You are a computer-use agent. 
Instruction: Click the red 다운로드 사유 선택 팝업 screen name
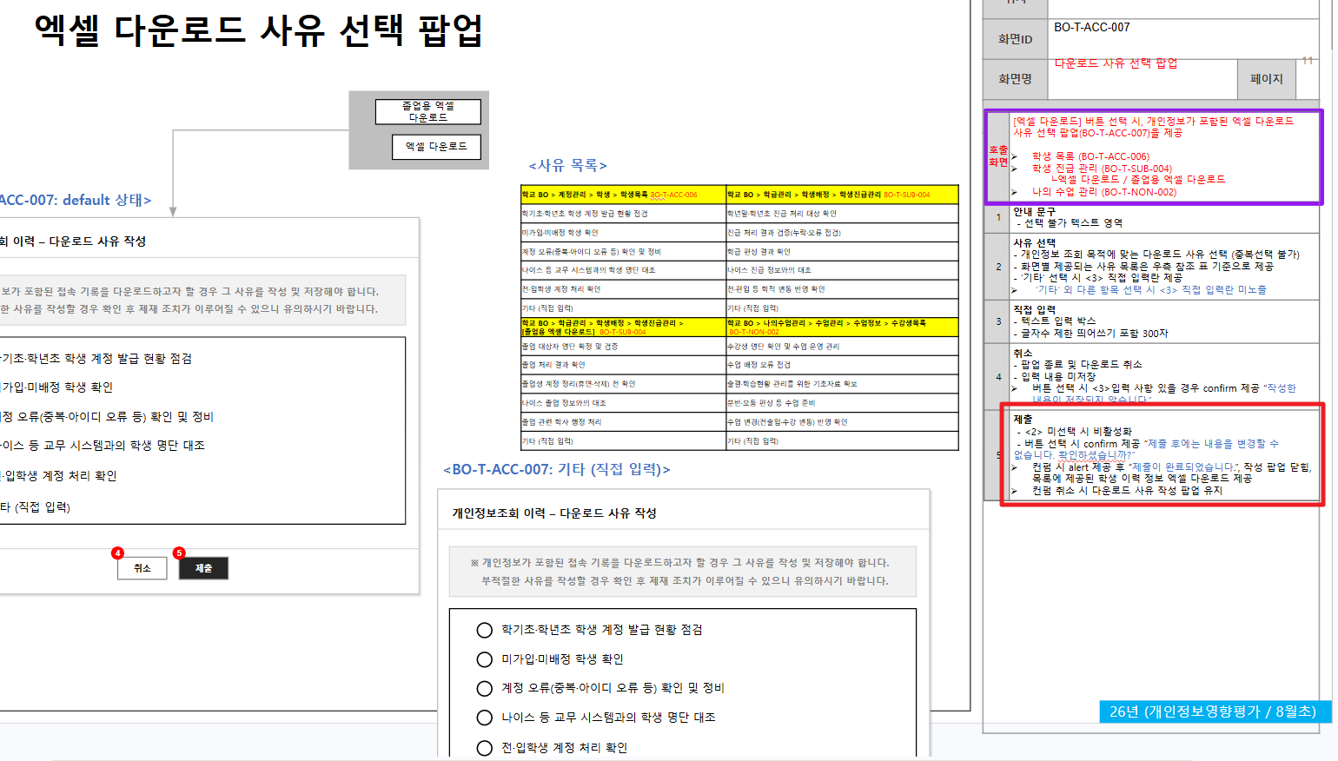1116,63
